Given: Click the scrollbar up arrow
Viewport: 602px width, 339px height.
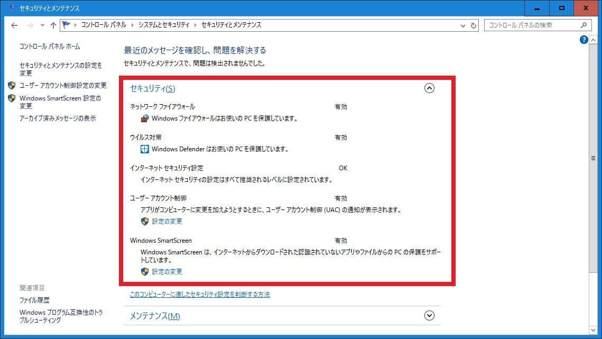Looking at the screenshot, I should (x=593, y=40).
